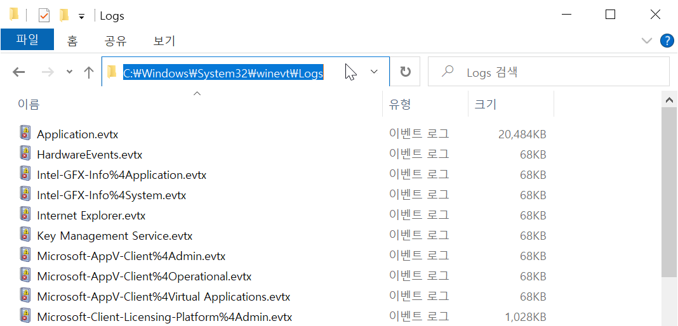Image resolution: width=678 pixels, height=326 pixels.
Task: Click the Internet Explorer.evtx file icon
Action: [x=25, y=214]
